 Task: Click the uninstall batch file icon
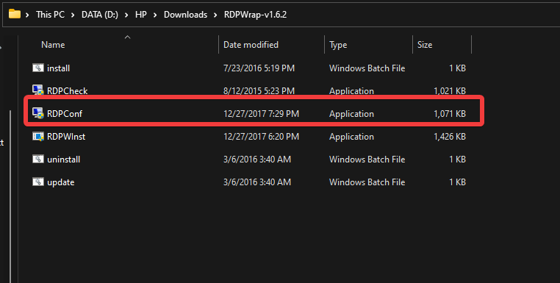pyautogui.click(x=38, y=159)
